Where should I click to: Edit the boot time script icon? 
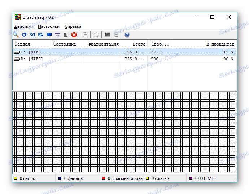[116, 35]
